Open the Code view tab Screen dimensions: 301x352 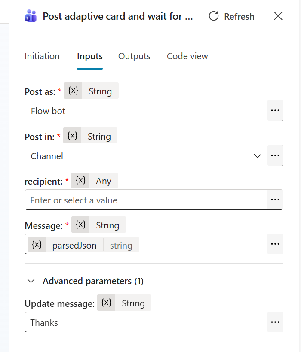click(187, 56)
